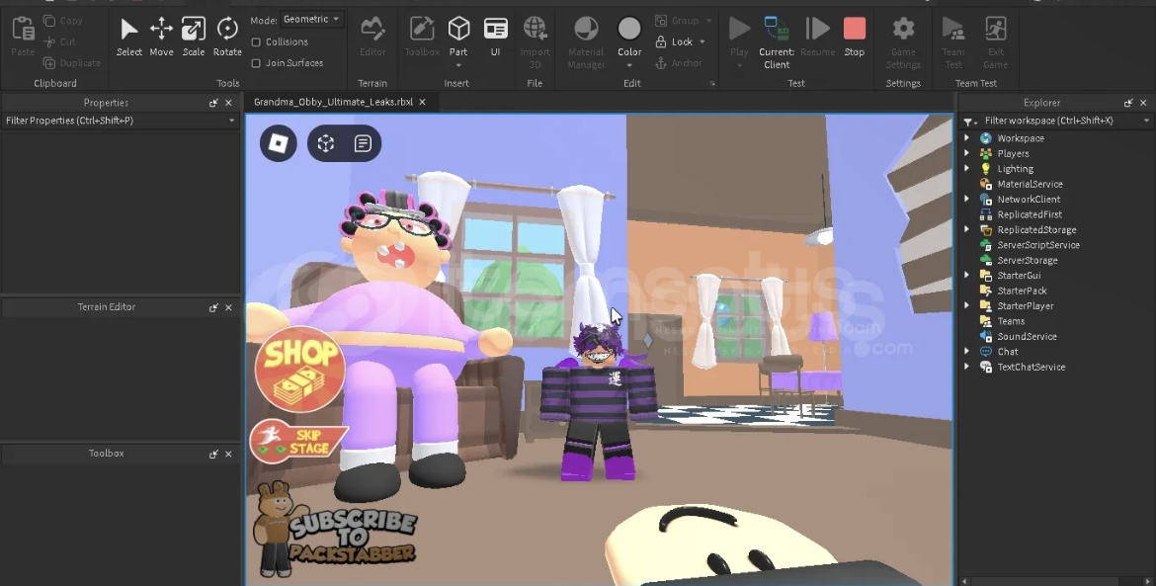Pick the Rotate tool
1156x586 pixels.
(227, 37)
